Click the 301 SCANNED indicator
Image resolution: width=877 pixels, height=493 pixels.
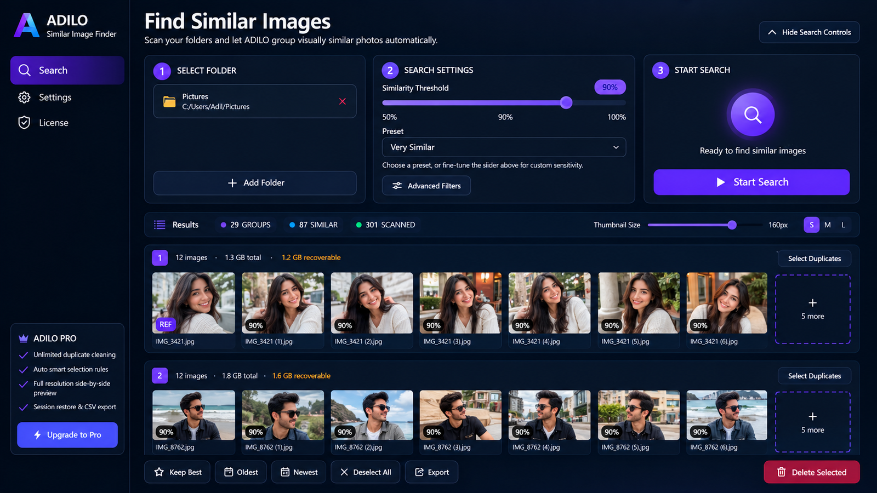coord(385,225)
